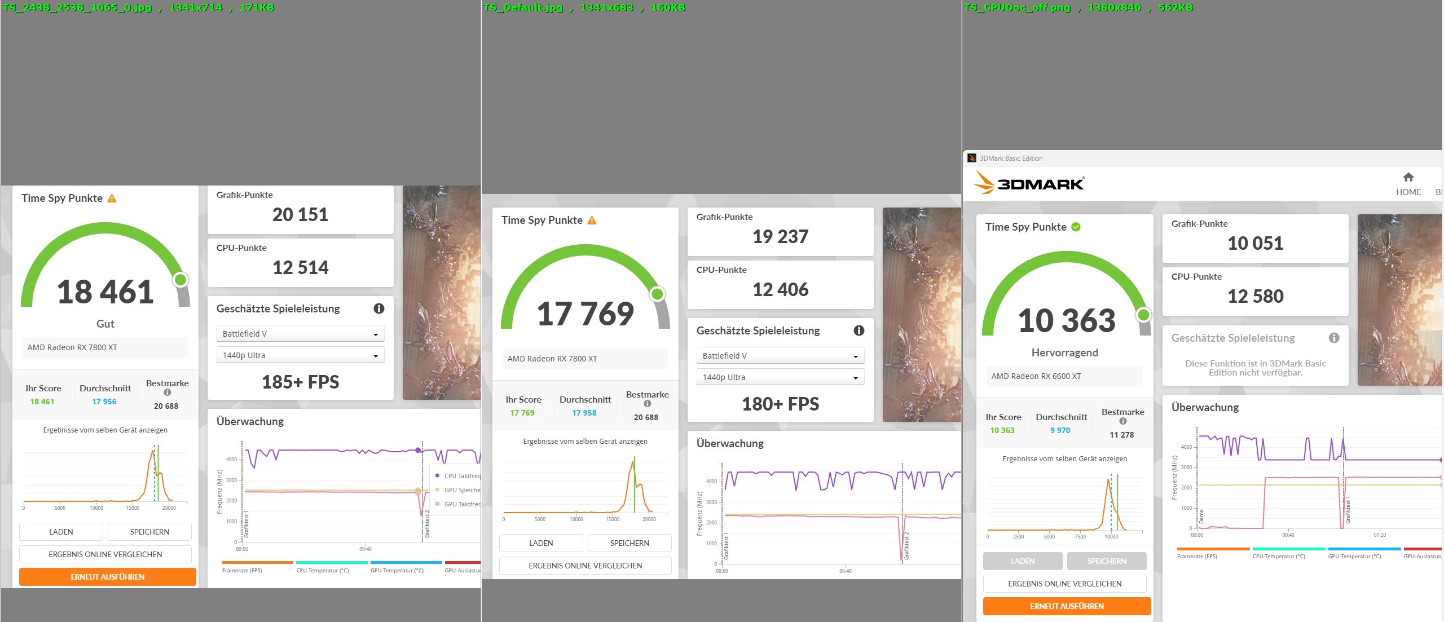Switch to GPU-Temperatur tab in the 10 363 result
This screenshot has height=622, width=1444.
pyautogui.click(x=1364, y=553)
